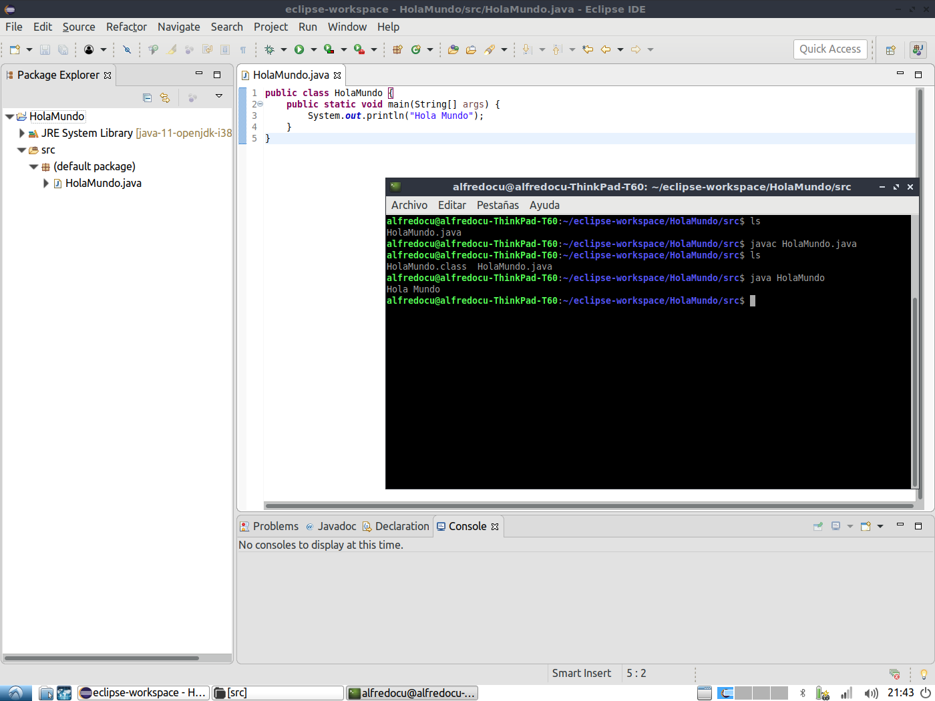Open the Back history dropdown arrow
This screenshot has height=701, width=935.
coord(620,49)
